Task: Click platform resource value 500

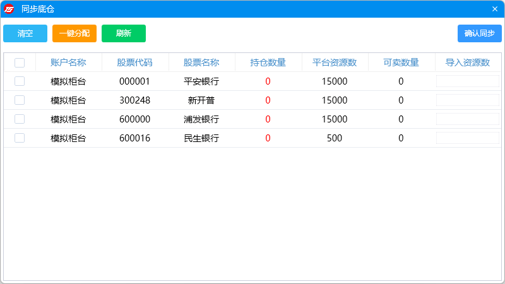Action: tap(335, 138)
